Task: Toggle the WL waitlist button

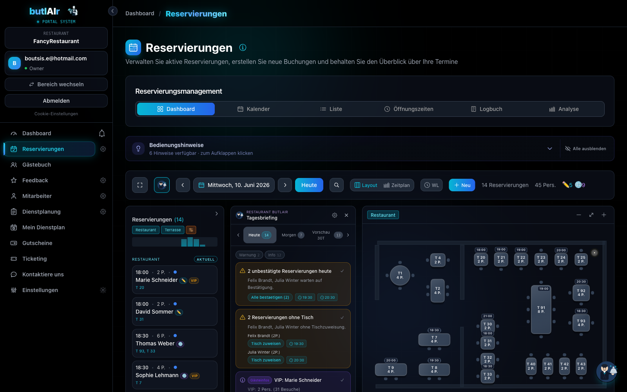Action: pos(431,185)
